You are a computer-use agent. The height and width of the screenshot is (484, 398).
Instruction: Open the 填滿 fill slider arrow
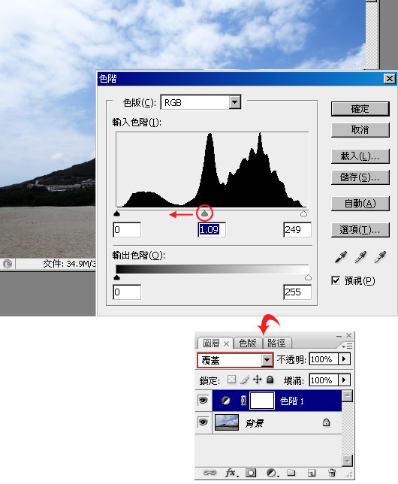(344, 380)
